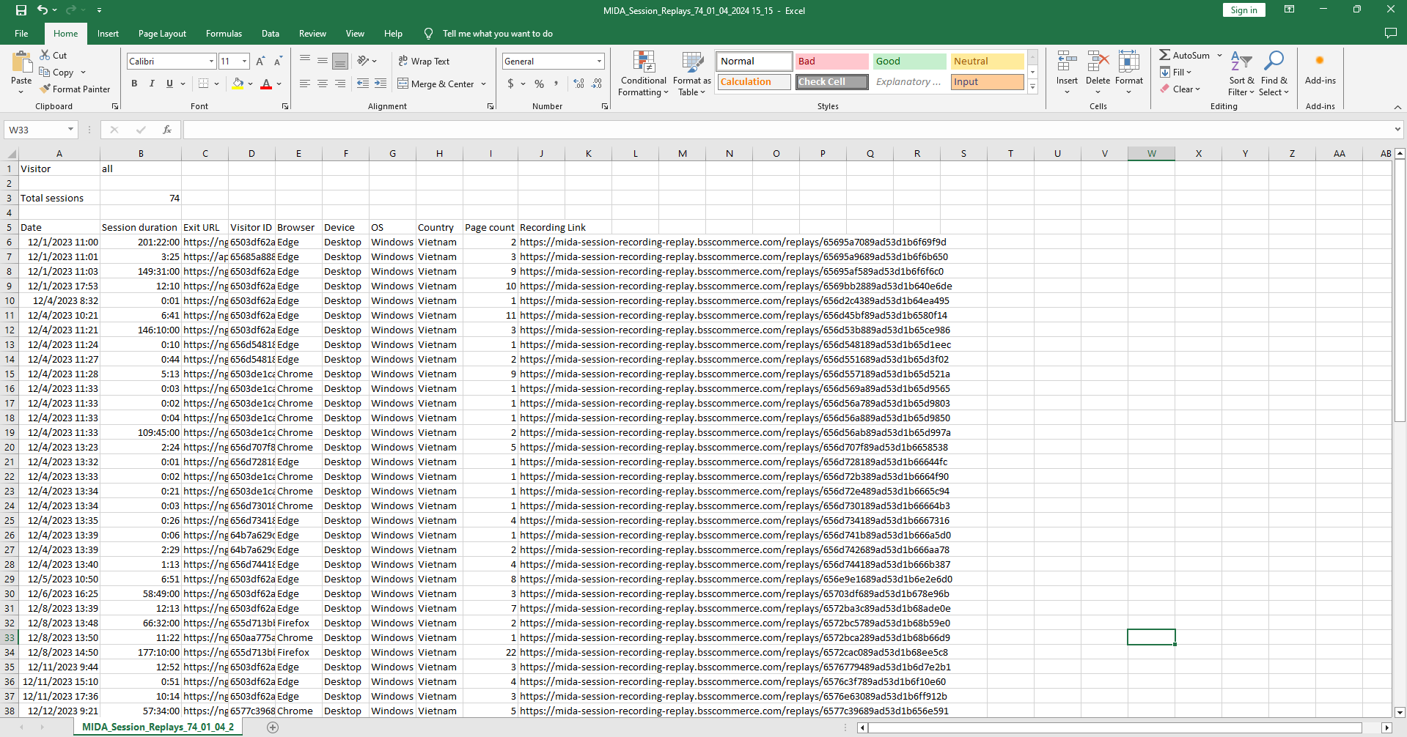Screen dimensions: 1407x737
Task: Open the Name Box dropdown arrow
Action: [x=70, y=130]
